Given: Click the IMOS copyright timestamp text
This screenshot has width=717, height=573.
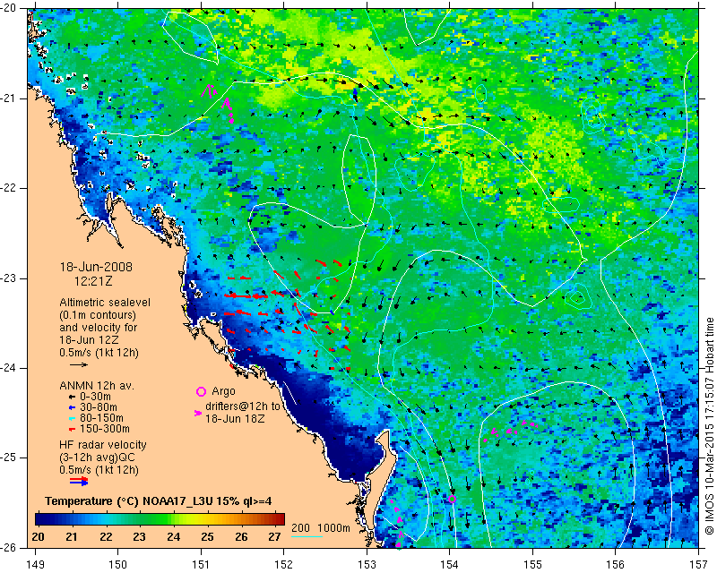Looking at the screenshot, I should pos(710,427).
